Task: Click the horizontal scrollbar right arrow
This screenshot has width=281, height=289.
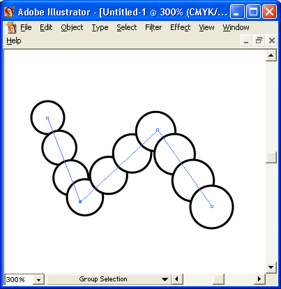Action: pos(260,279)
